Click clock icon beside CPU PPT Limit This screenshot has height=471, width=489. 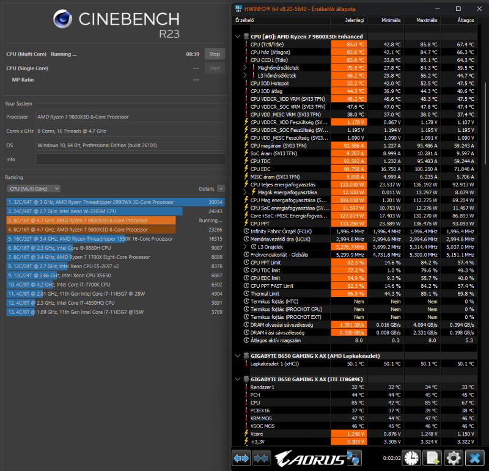click(246, 263)
